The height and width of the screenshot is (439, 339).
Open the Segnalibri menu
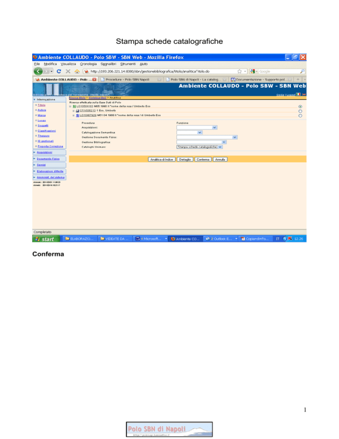tap(108, 64)
